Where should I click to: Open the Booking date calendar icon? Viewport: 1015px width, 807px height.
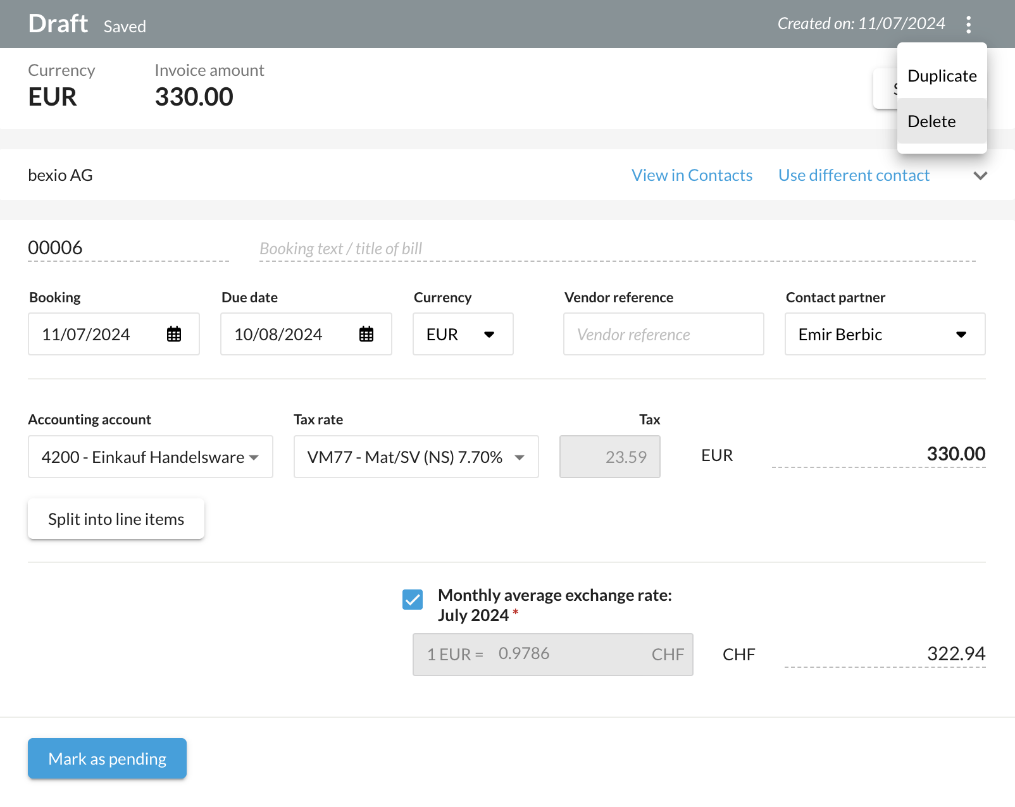pos(174,335)
